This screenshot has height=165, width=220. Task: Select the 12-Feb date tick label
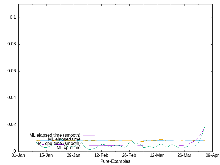[x=101, y=155]
